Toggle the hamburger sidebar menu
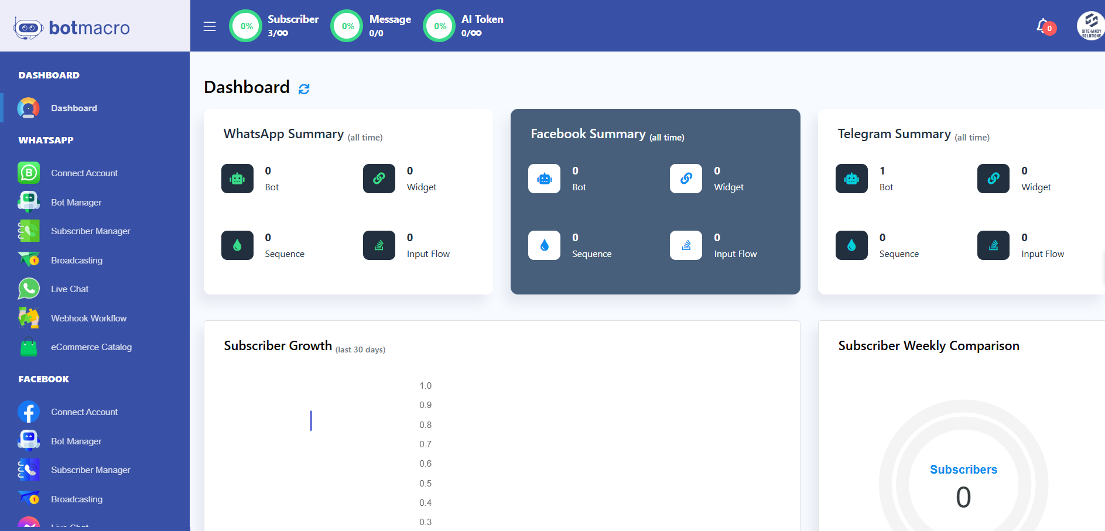This screenshot has height=531, width=1105. pos(210,26)
